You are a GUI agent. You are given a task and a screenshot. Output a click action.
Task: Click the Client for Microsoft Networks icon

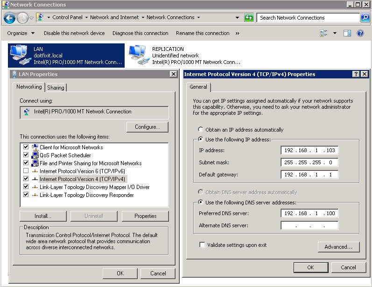point(35,147)
